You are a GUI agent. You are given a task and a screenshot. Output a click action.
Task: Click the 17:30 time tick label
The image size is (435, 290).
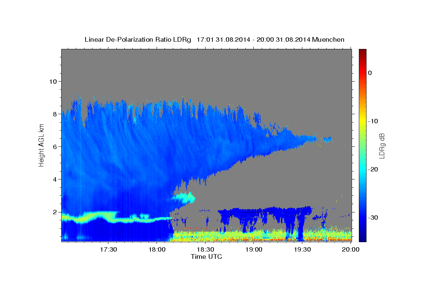pyautogui.click(x=108, y=249)
